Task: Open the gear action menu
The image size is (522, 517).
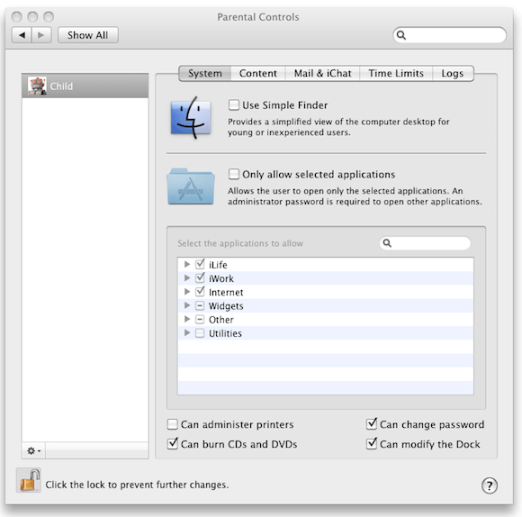Action: [x=33, y=450]
